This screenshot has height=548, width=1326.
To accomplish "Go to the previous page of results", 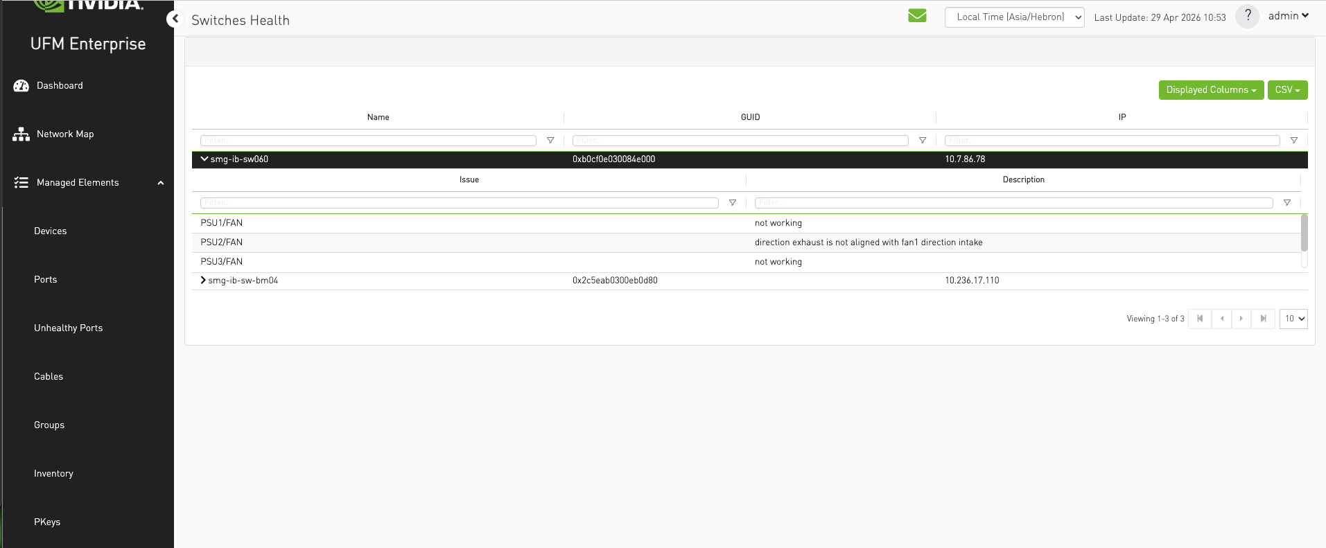I will click(1222, 319).
